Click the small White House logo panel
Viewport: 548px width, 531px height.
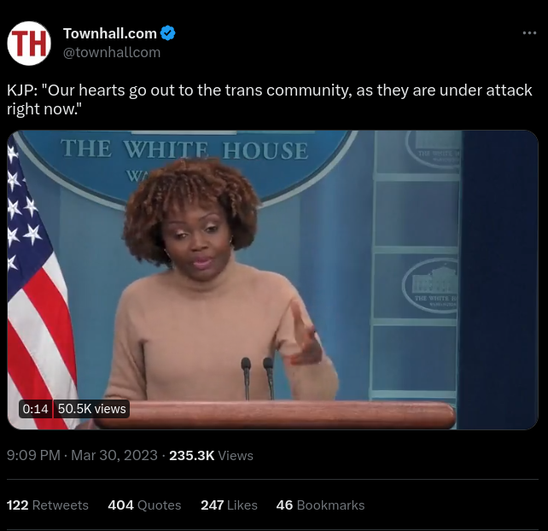(x=430, y=286)
